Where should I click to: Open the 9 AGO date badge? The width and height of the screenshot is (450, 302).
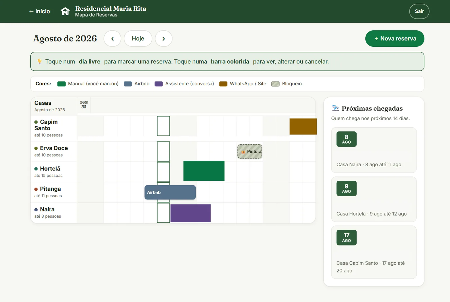click(x=346, y=188)
